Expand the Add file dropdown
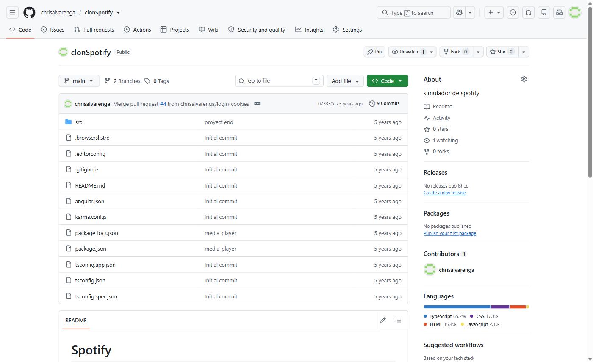 (x=345, y=81)
